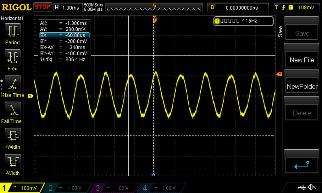Image resolution: width=322 pixels, height=193 pixels.
Task: Select the Fall Time measurement icon
Action: 13,110
